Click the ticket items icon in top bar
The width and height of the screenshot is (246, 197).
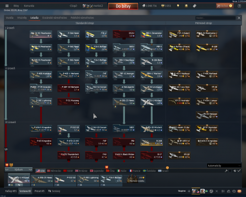coord(194,6)
